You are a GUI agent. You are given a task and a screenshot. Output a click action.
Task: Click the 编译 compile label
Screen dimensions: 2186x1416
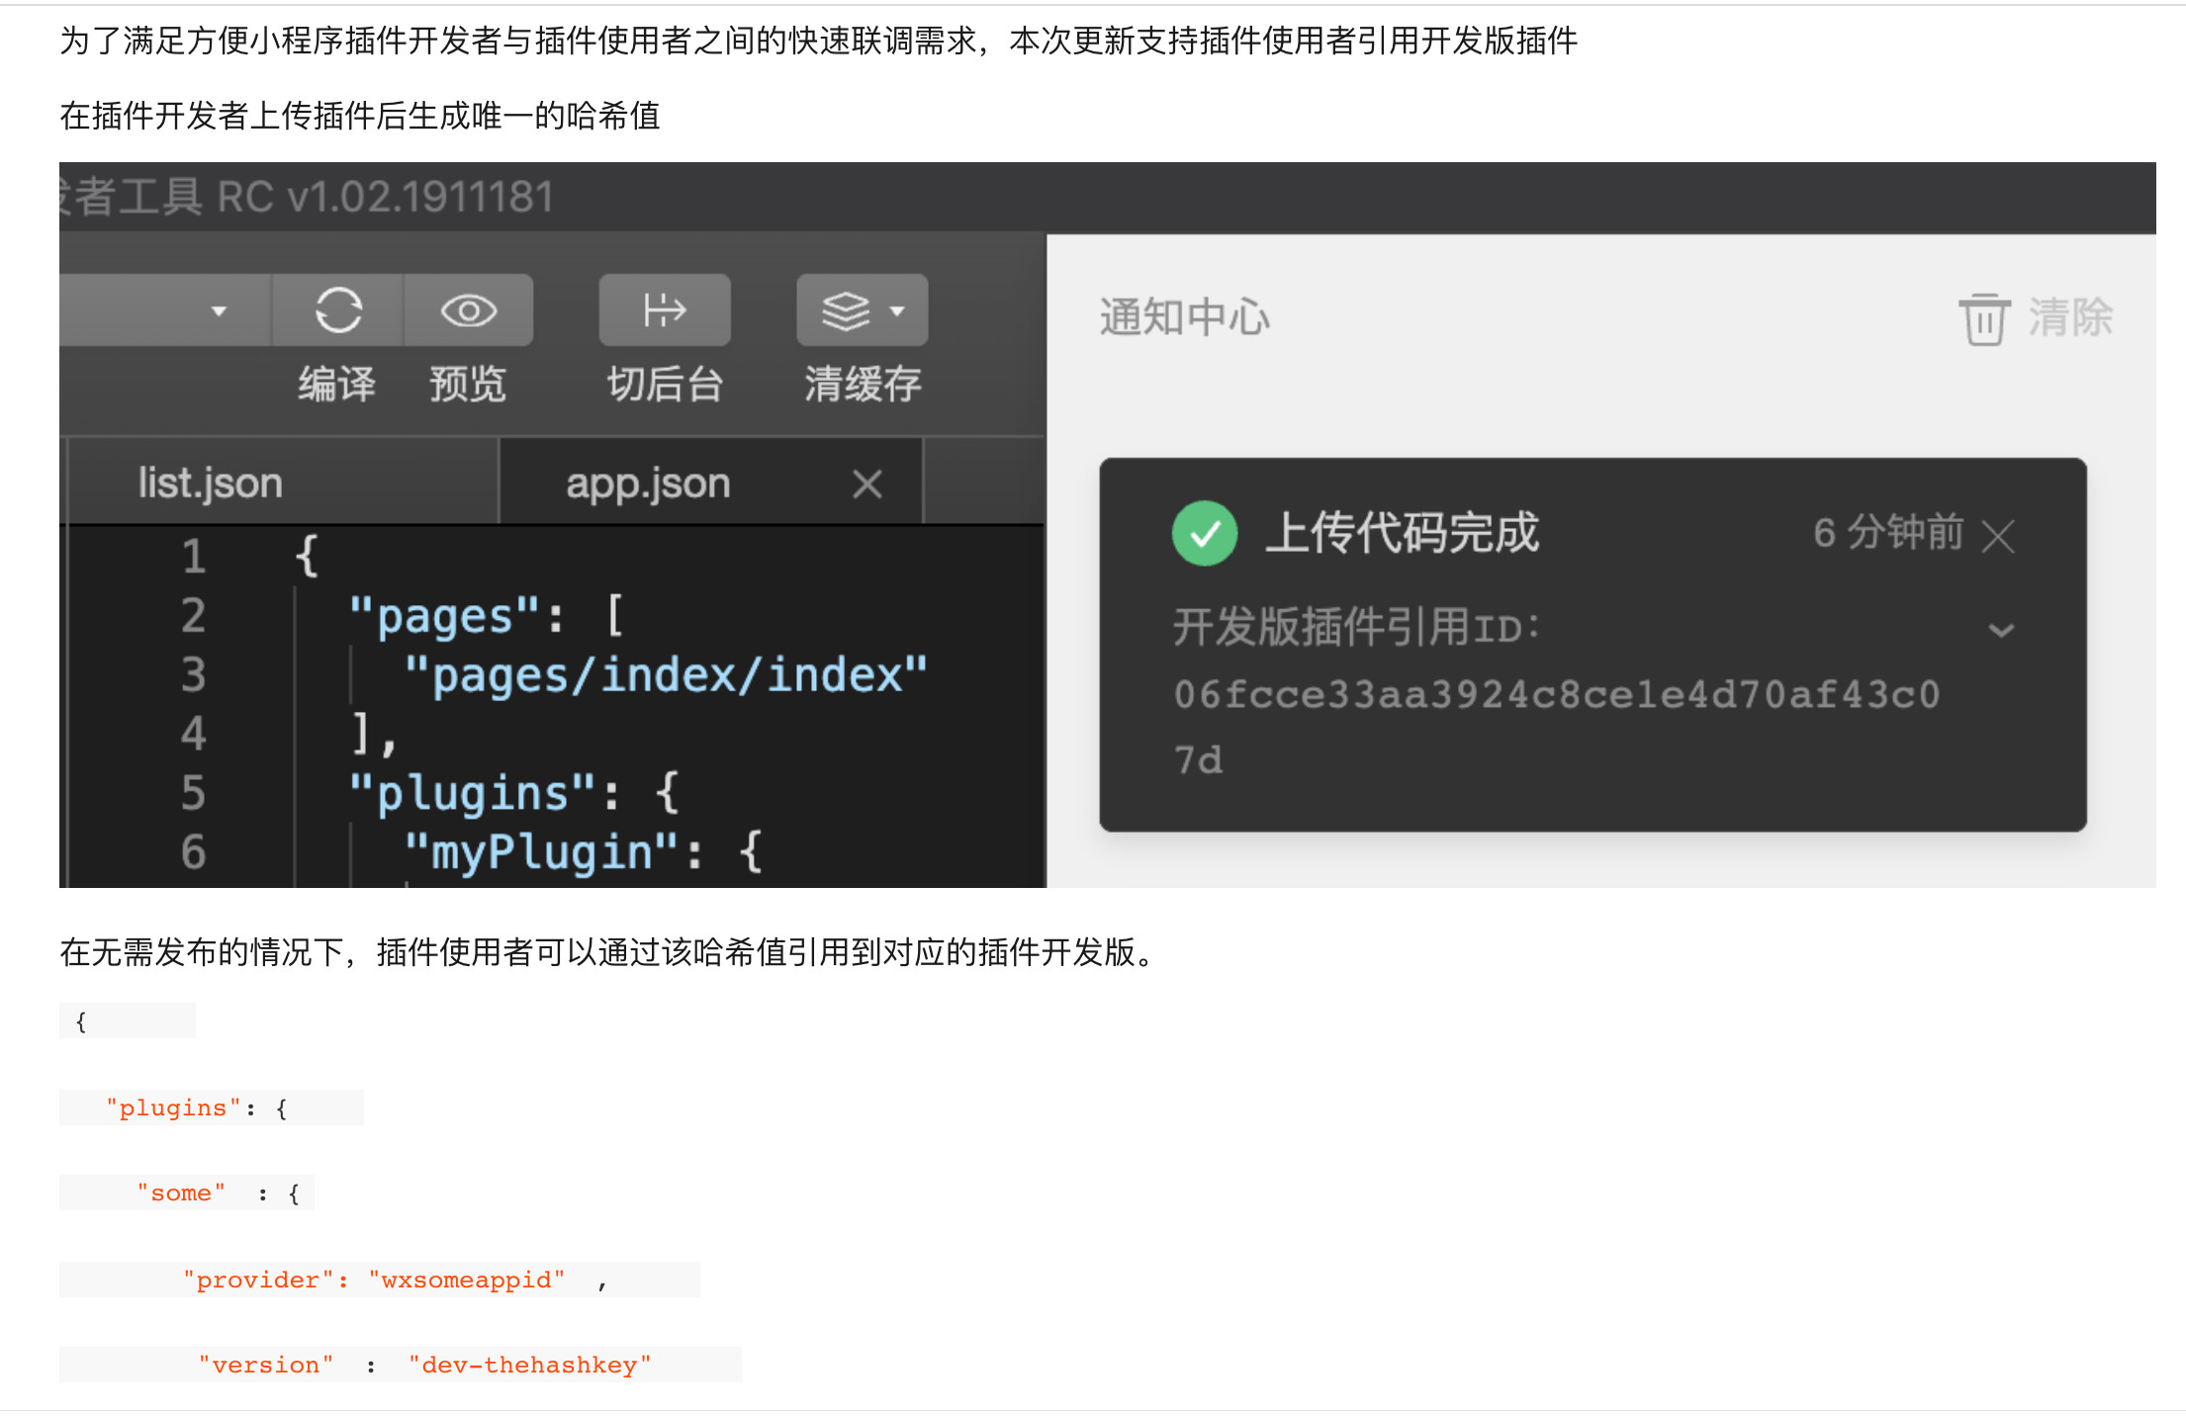[337, 384]
